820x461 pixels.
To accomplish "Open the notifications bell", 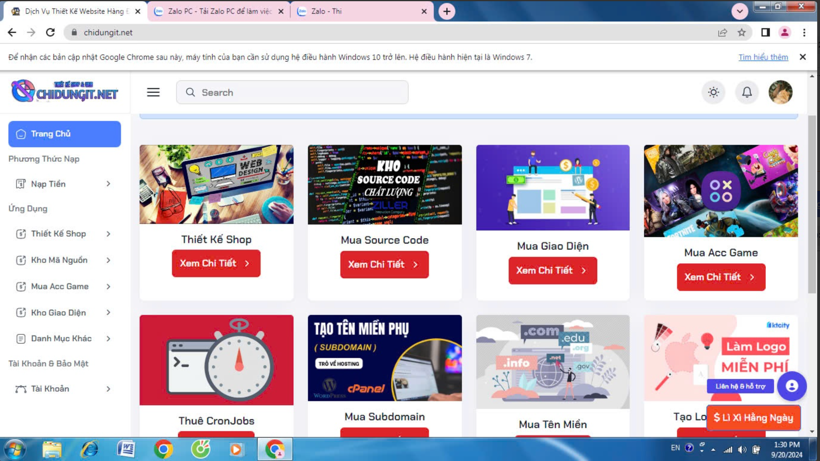I will coord(747,92).
